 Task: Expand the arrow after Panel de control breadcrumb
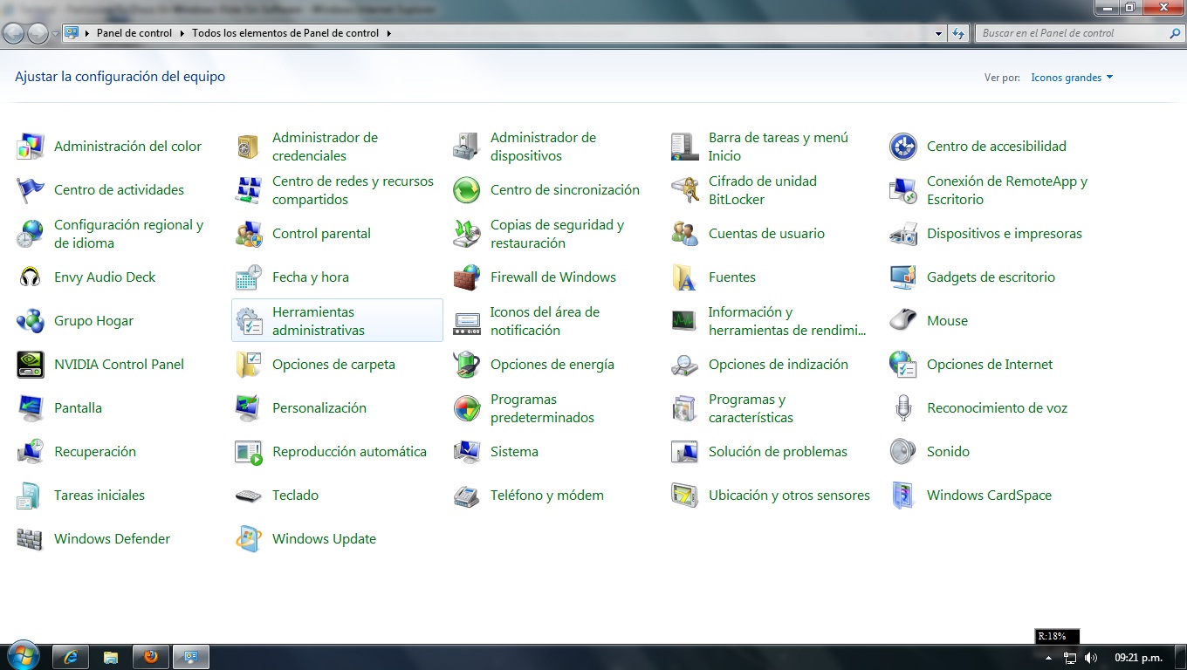click(182, 33)
